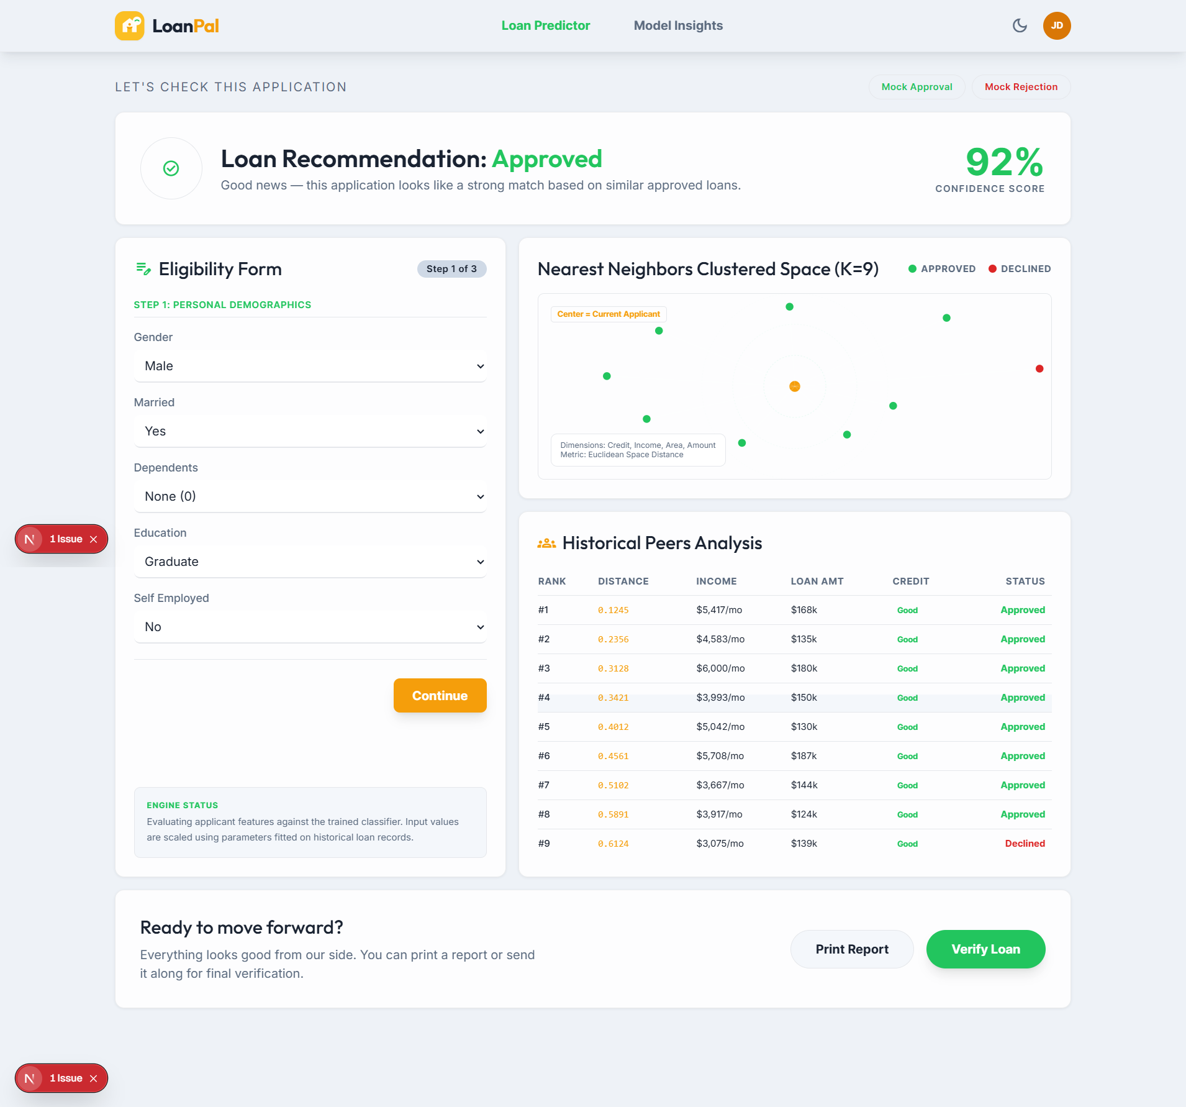Screen dimensions: 1186x1107
Task: Switch to the Loan Predictor tab
Action: (546, 25)
